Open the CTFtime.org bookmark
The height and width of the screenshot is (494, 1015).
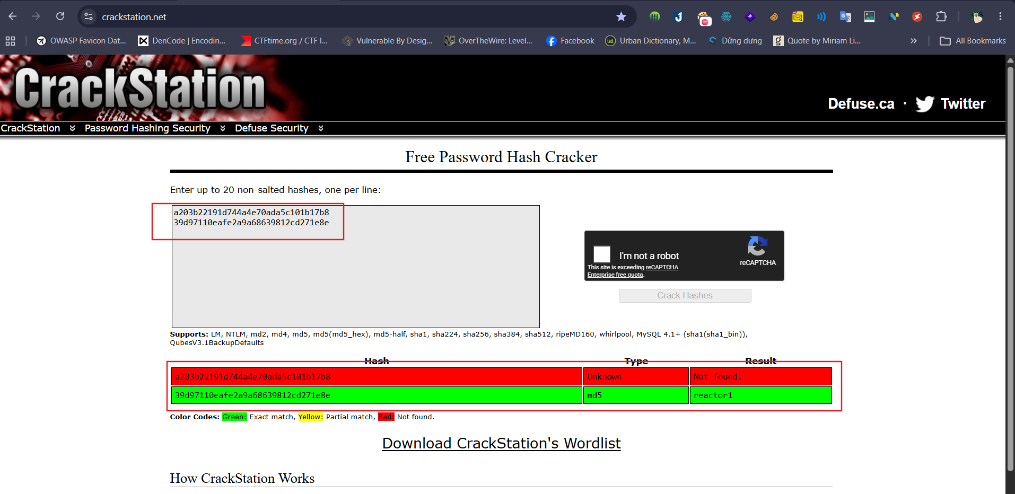coord(284,41)
